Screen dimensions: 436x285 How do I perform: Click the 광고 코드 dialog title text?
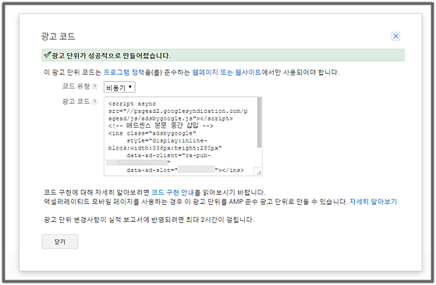point(58,37)
